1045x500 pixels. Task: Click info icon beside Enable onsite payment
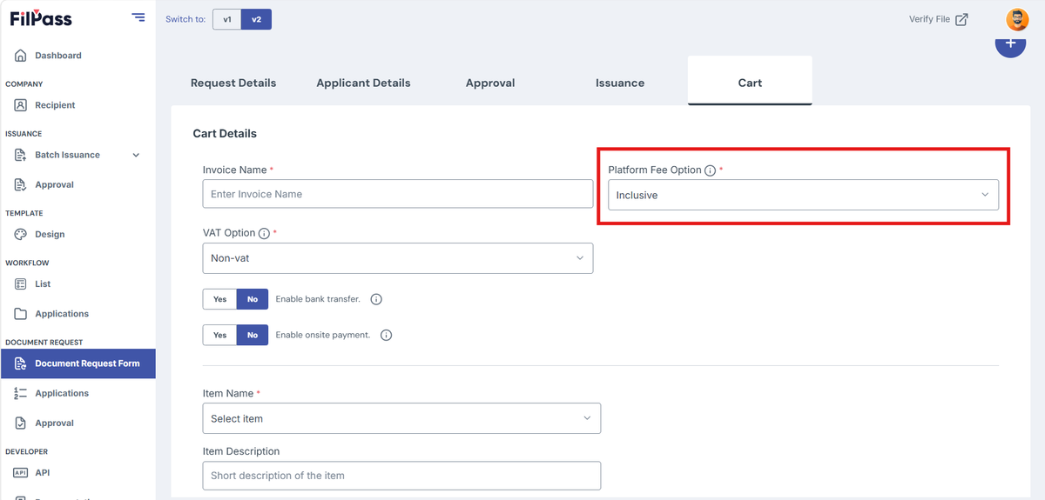click(387, 335)
